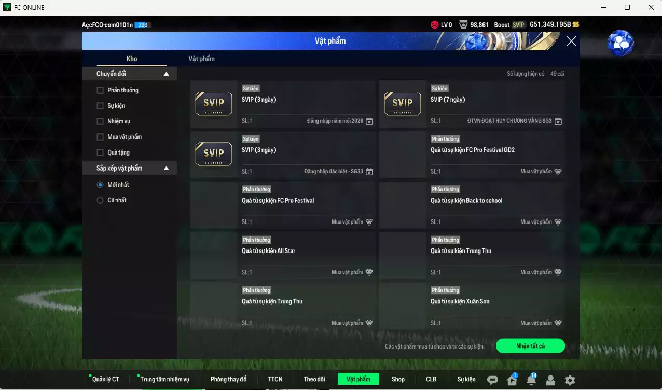The image size is (662, 390).
Task: Click the red sad face LV icon
Action: pyautogui.click(x=434, y=25)
